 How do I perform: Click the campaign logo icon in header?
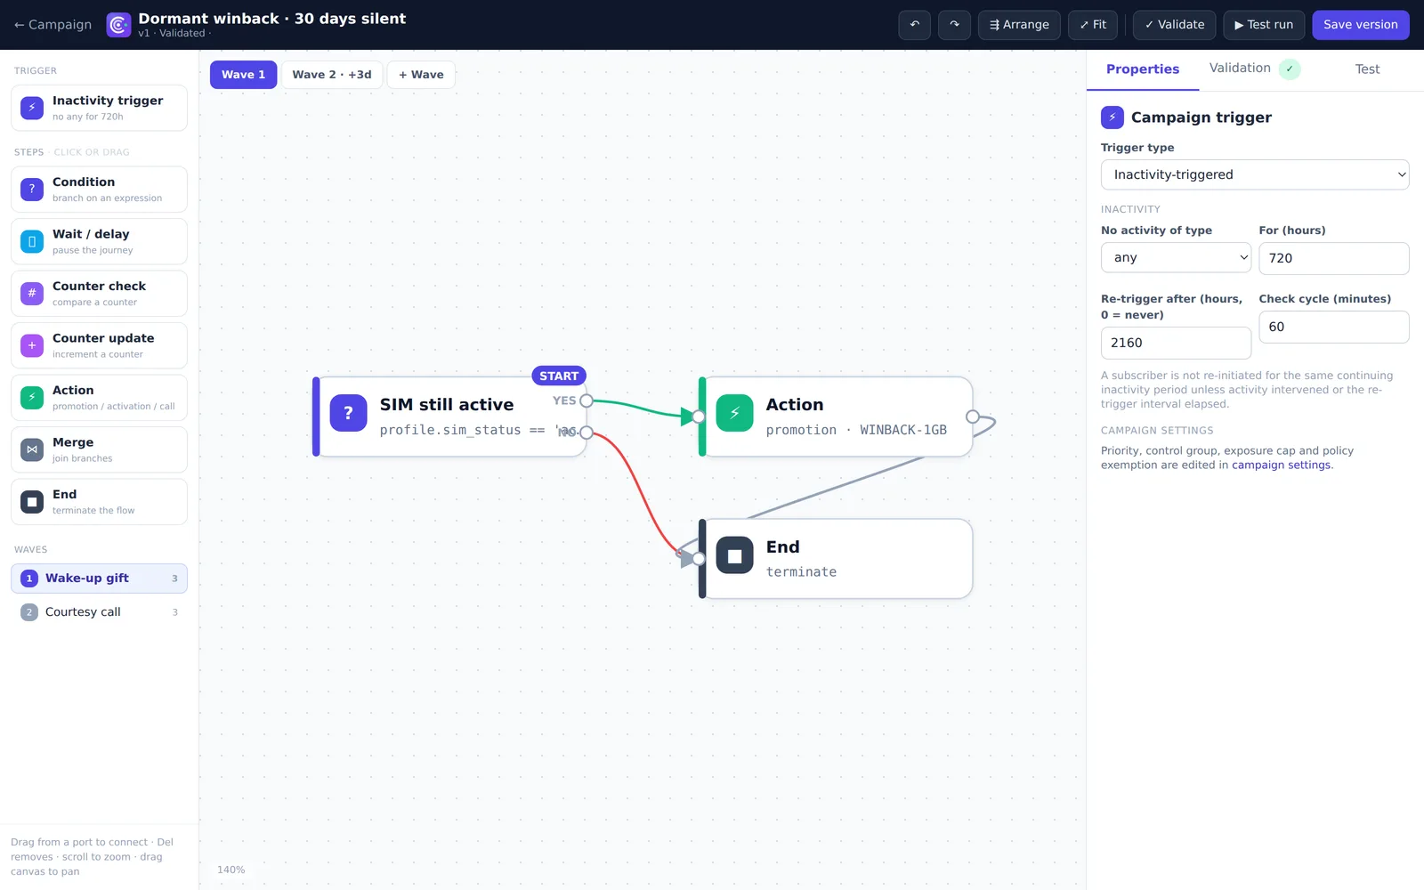click(x=118, y=25)
